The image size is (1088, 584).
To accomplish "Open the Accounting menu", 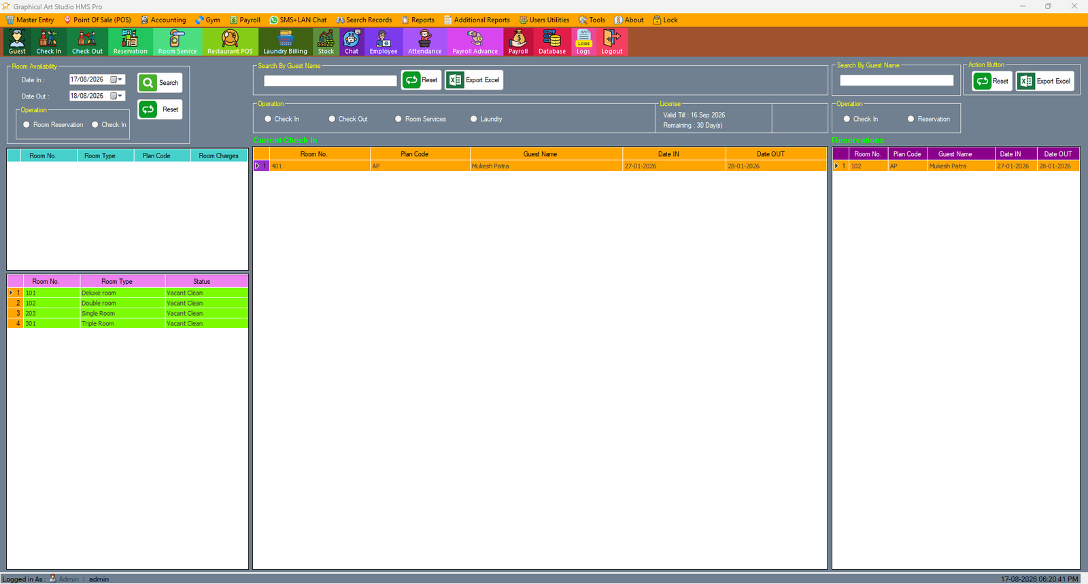I will (163, 20).
